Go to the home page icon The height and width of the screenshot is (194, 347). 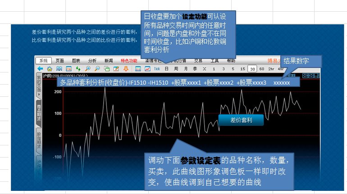(50, 69)
